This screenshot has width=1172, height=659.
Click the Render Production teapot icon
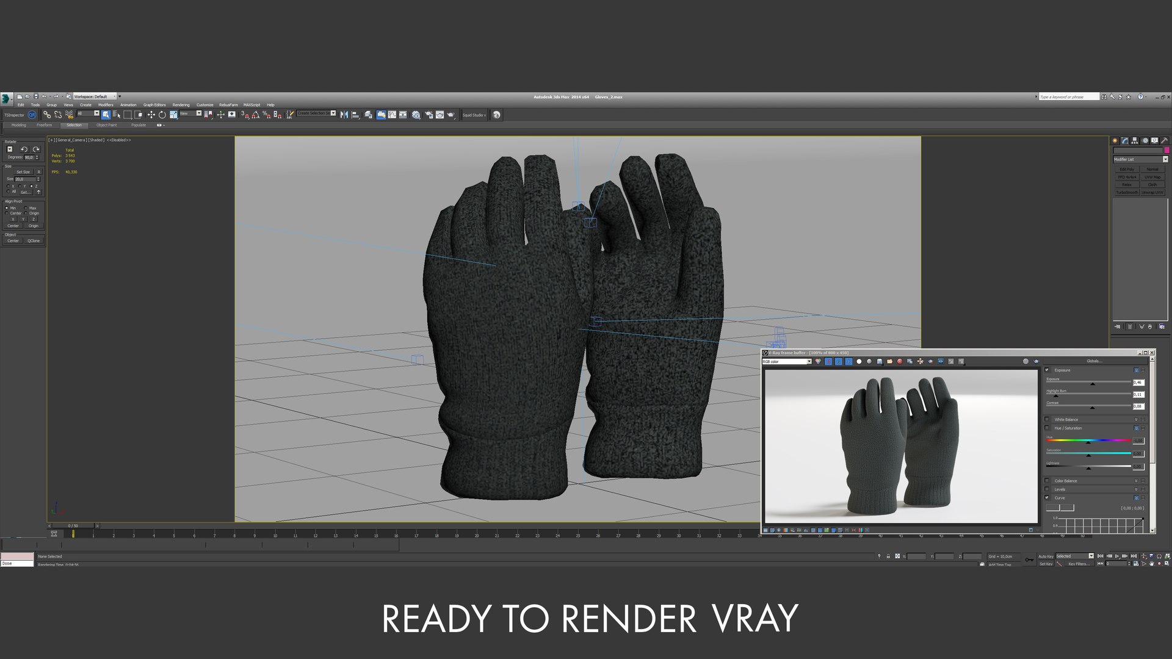tap(450, 115)
